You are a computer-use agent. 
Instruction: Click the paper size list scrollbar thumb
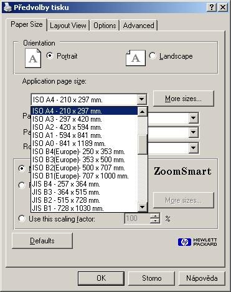click(x=143, y=144)
